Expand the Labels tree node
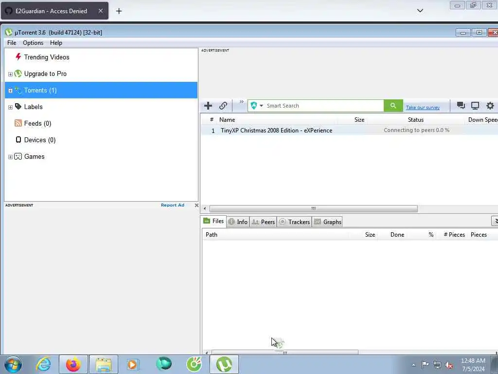498x374 pixels. (10, 107)
